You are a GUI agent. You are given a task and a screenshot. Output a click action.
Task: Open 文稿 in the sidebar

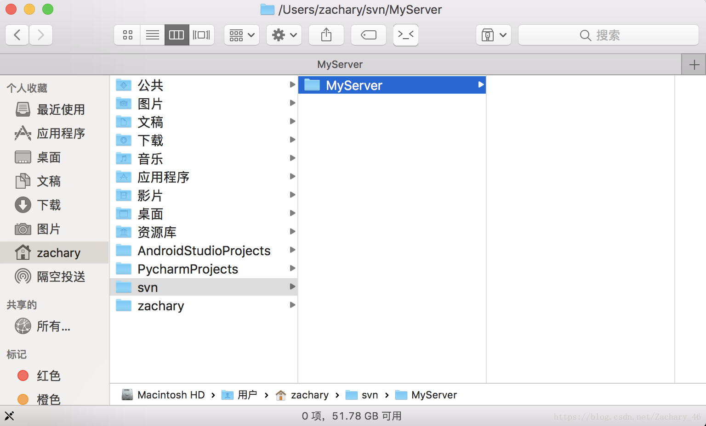coord(54,181)
